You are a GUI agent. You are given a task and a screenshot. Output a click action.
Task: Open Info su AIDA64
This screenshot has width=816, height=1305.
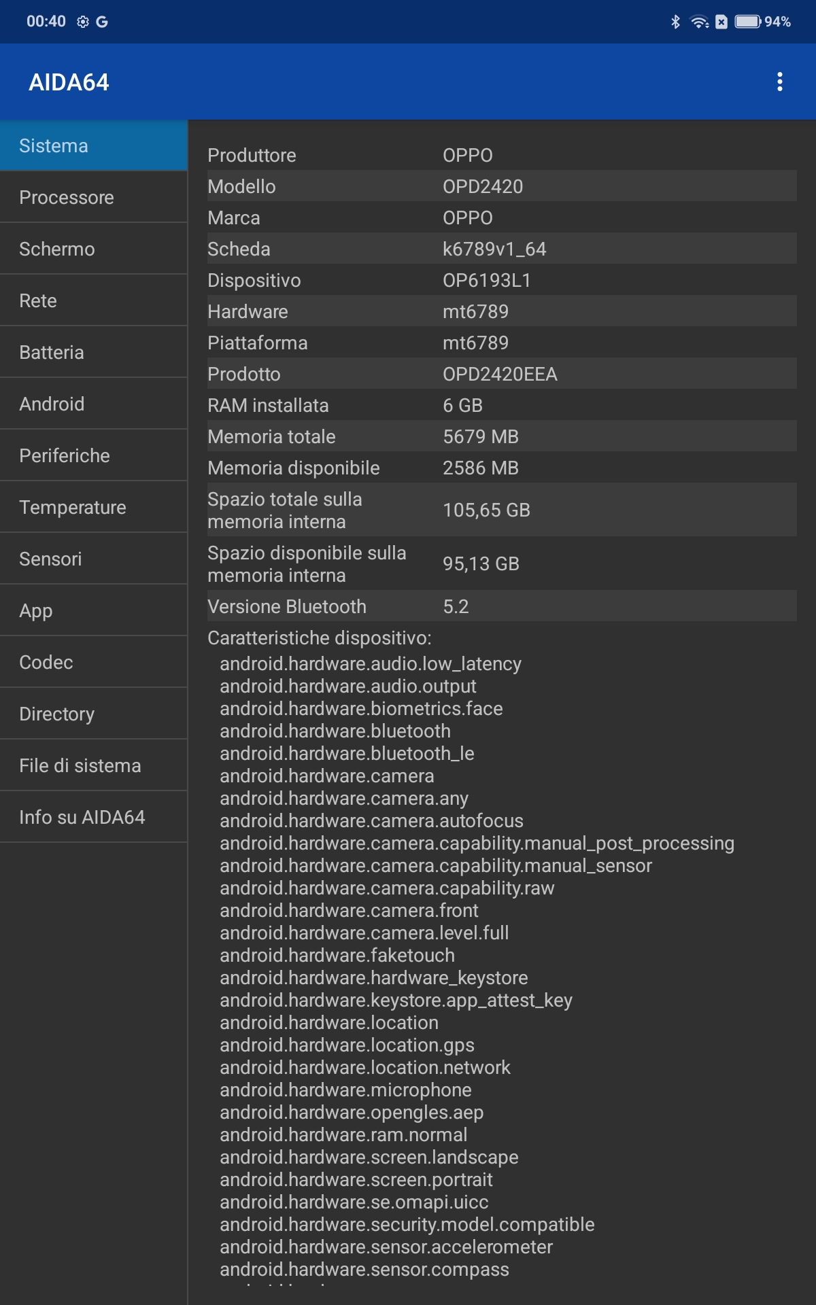point(94,817)
